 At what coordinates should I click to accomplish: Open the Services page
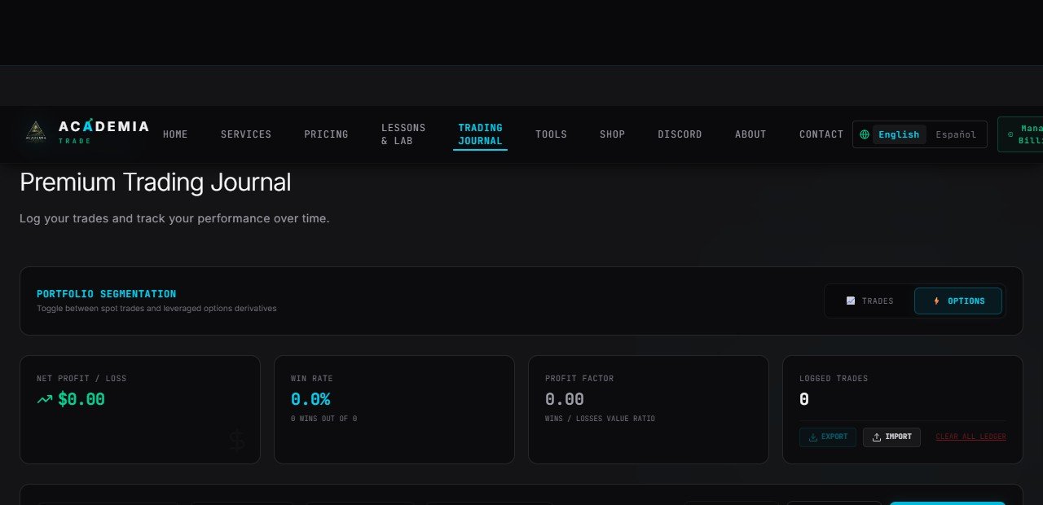tap(246, 134)
